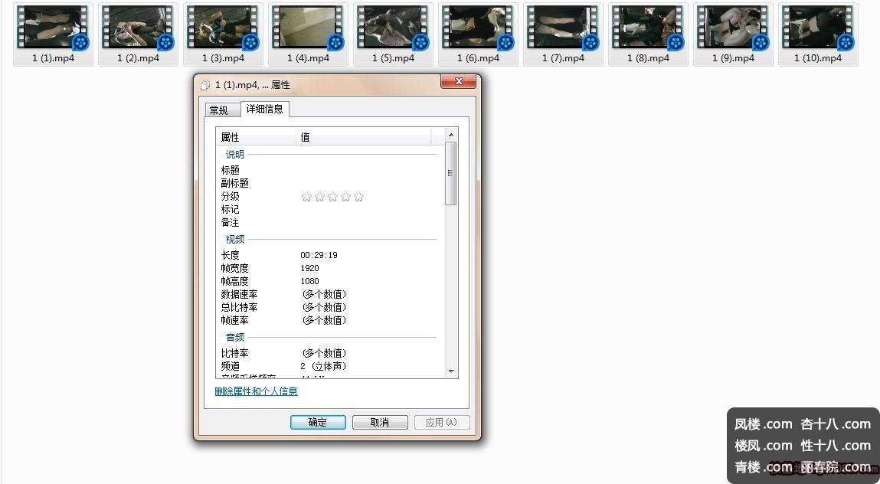The width and height of the screenshot is (880, 484).
Task: Click the 帧速率 property row
Action: (x=330, y=320)
